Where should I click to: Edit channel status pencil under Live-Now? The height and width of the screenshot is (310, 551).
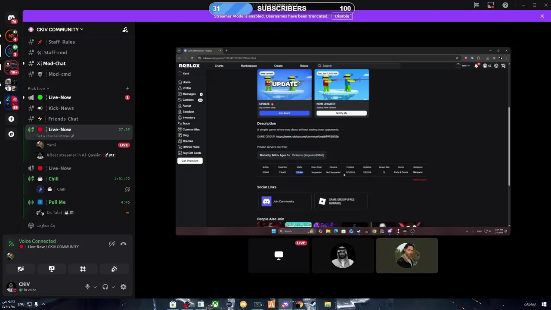73,136
